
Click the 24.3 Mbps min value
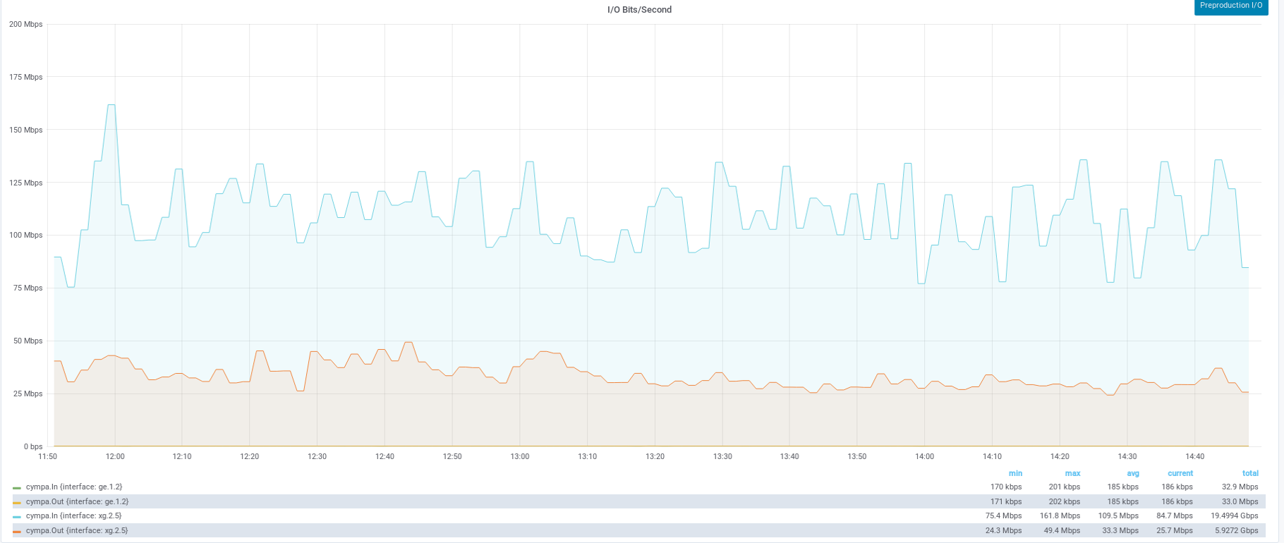point(1003,531)
